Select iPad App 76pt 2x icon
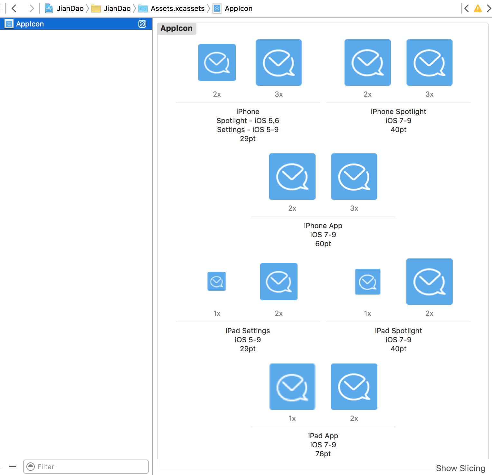The height and width of the screenshot is (475, 492). pos(354,387)
